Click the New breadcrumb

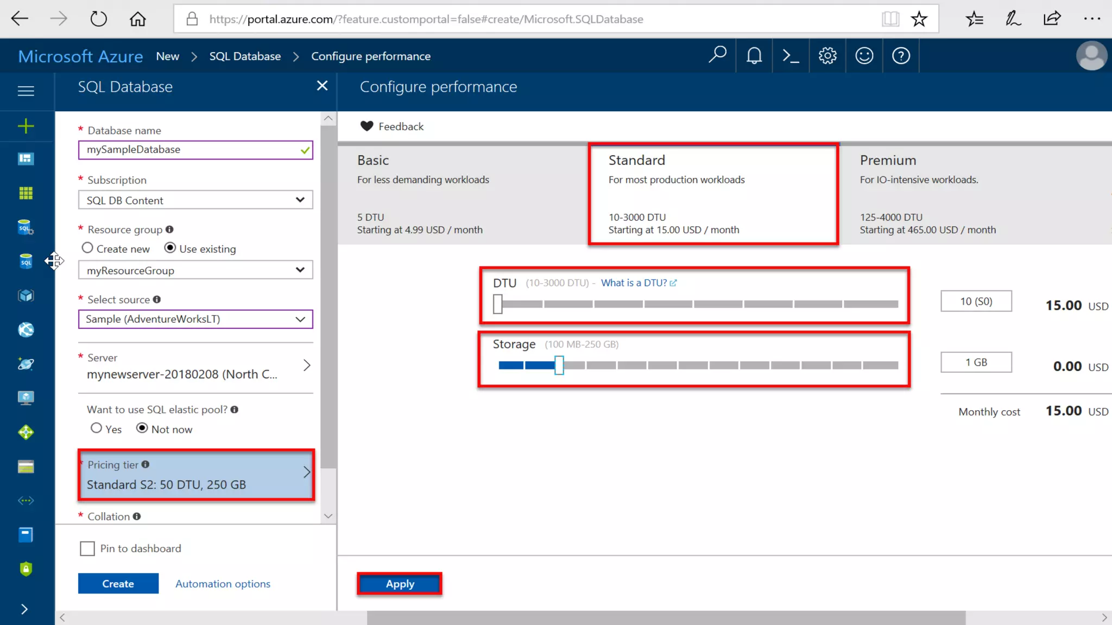point(167,56)
